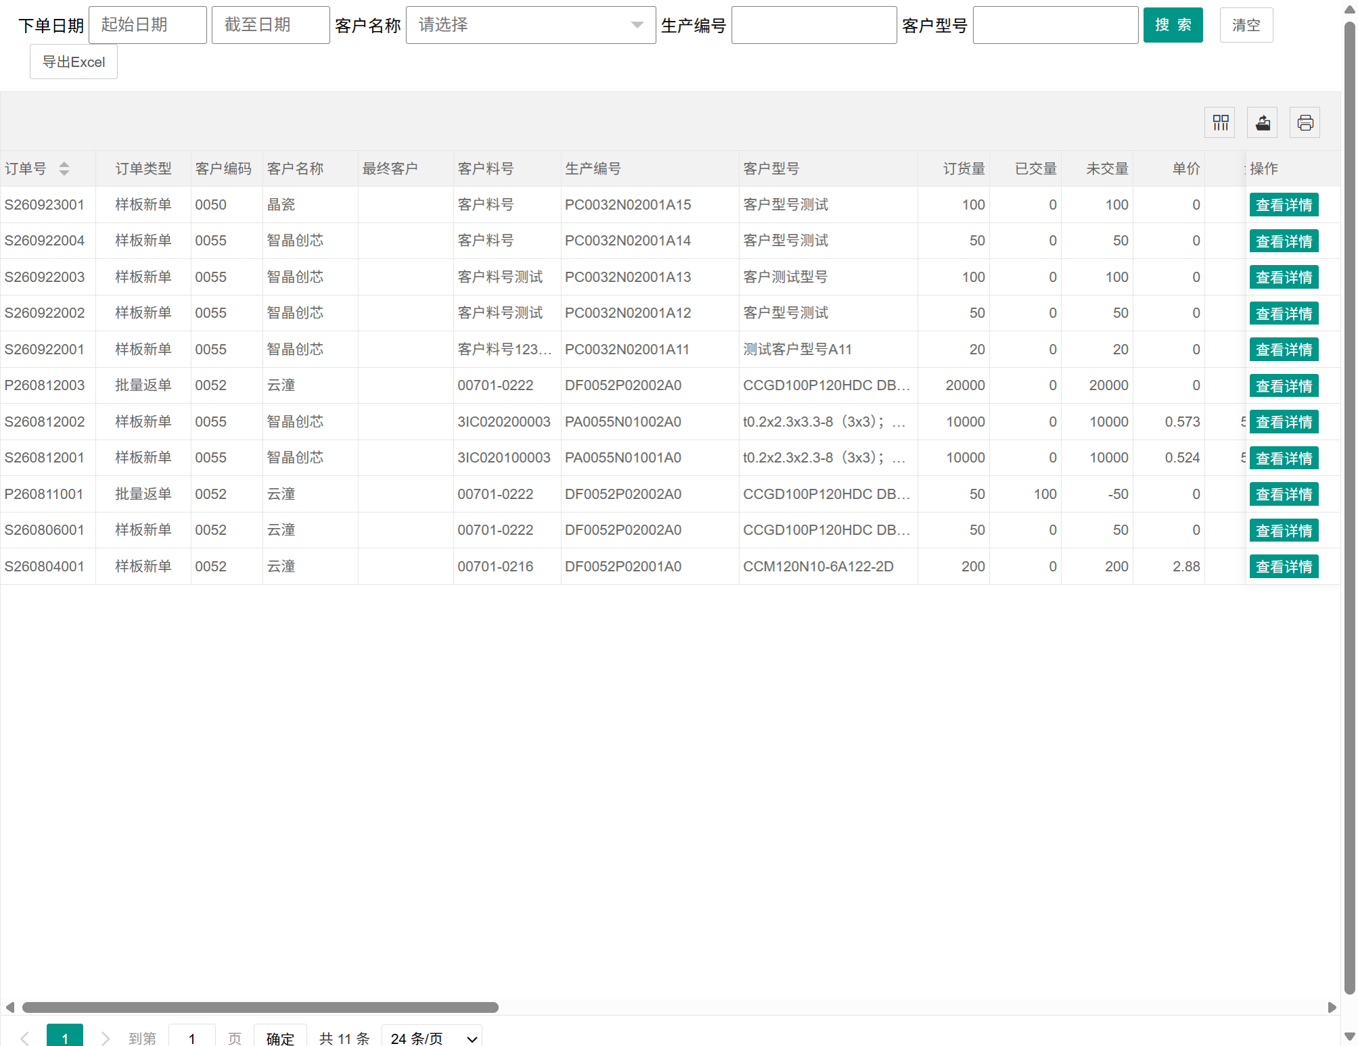Go to next page arrow

point(105,1038)
